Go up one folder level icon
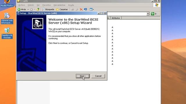186x104 pixels. 38,9
